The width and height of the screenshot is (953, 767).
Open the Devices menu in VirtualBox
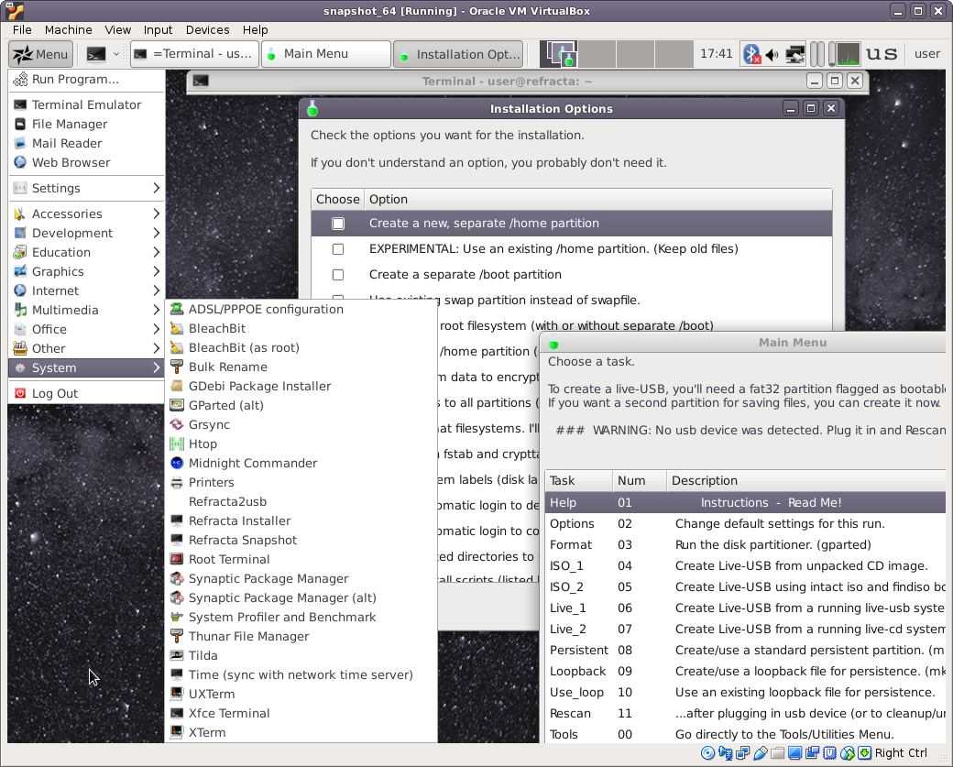click(x=207, y=29)
